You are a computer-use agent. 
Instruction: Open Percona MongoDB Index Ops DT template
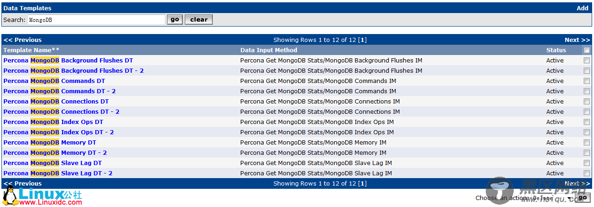point(53,122)
